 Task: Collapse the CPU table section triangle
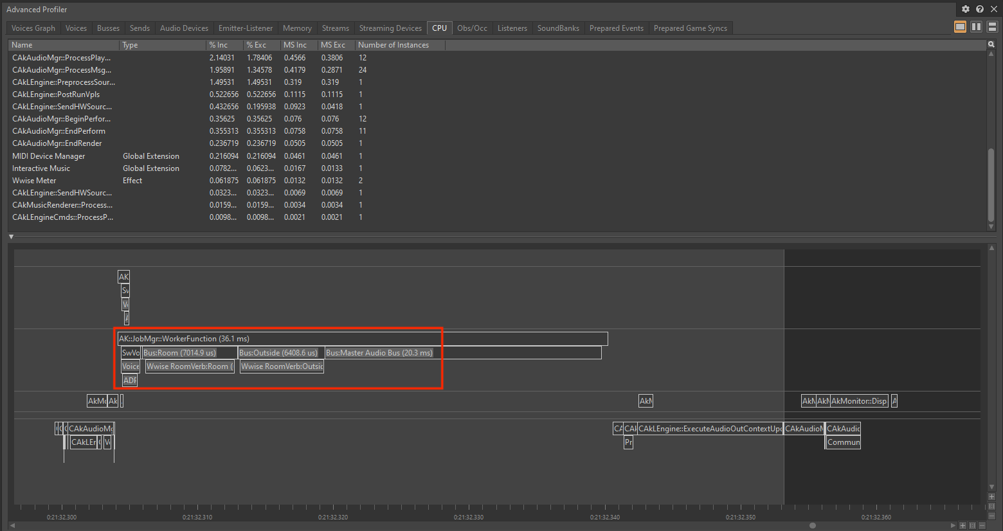point(11,237)
